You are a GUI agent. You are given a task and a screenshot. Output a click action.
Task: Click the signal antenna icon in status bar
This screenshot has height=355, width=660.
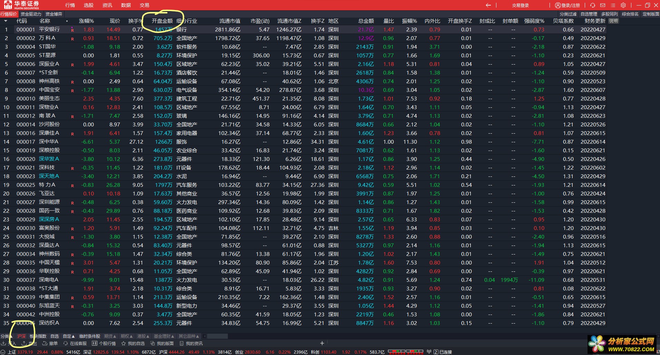(x=429, y=352)
